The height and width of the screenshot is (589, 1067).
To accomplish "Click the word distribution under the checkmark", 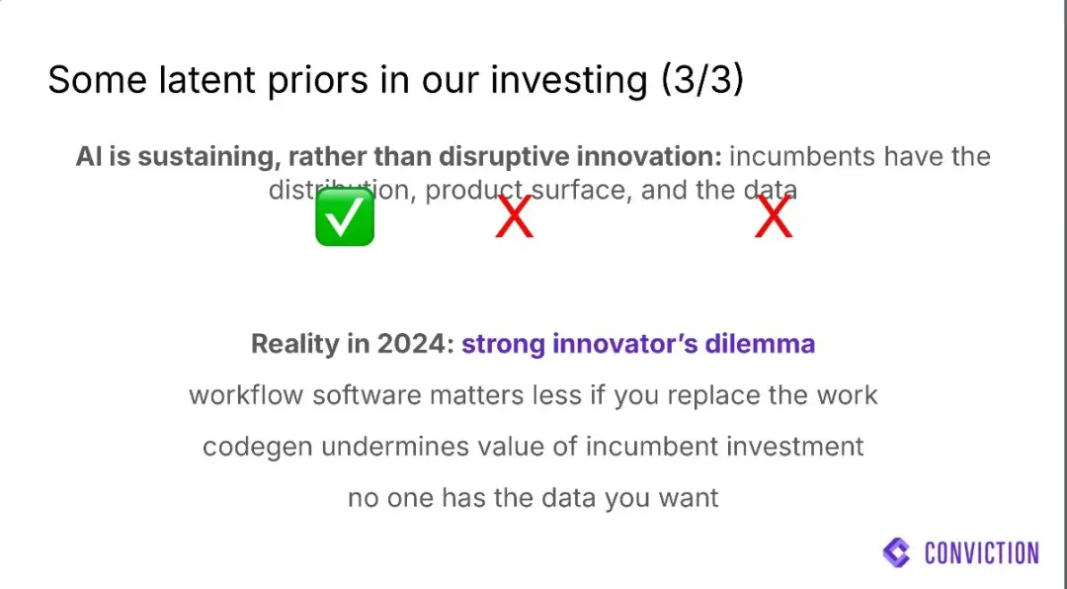I will (342, 190).
